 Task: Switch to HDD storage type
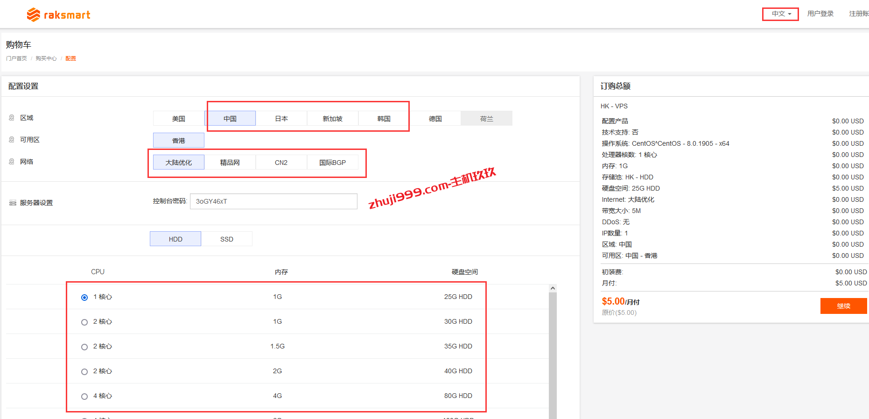[175, 239]
